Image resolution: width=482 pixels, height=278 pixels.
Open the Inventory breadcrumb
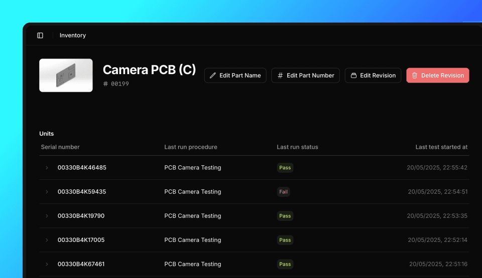73,36
